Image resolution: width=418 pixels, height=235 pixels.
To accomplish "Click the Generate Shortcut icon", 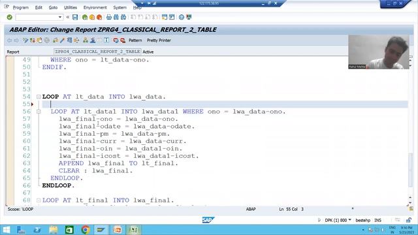I will coord(172,18).
